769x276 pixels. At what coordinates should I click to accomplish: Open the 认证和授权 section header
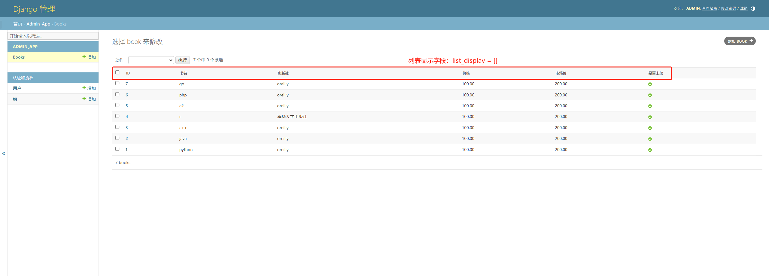pos(23,78)
